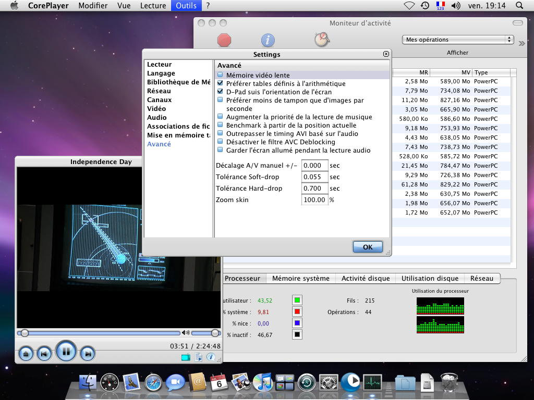Click the Zoom skin input field
This screenshot has height=400, width=534.
pyautogui.click(x=314, y=199)
